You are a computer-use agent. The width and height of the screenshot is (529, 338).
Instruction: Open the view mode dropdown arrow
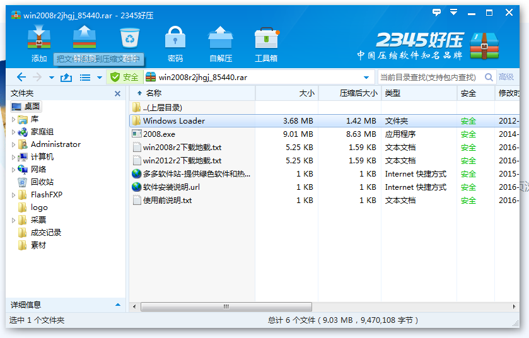point(99,78)
